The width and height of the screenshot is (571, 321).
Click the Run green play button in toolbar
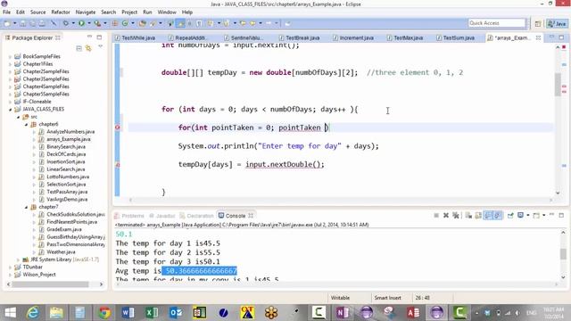point(81,23)
